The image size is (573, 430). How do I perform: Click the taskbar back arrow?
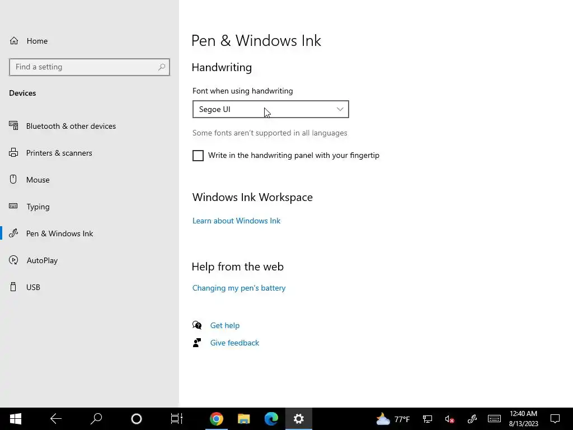pos(56,419)
